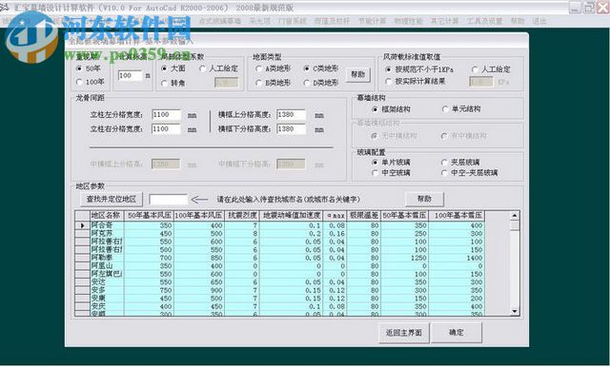
Task: Click the region table scrollbar up arrow
Action: point(515,216)
